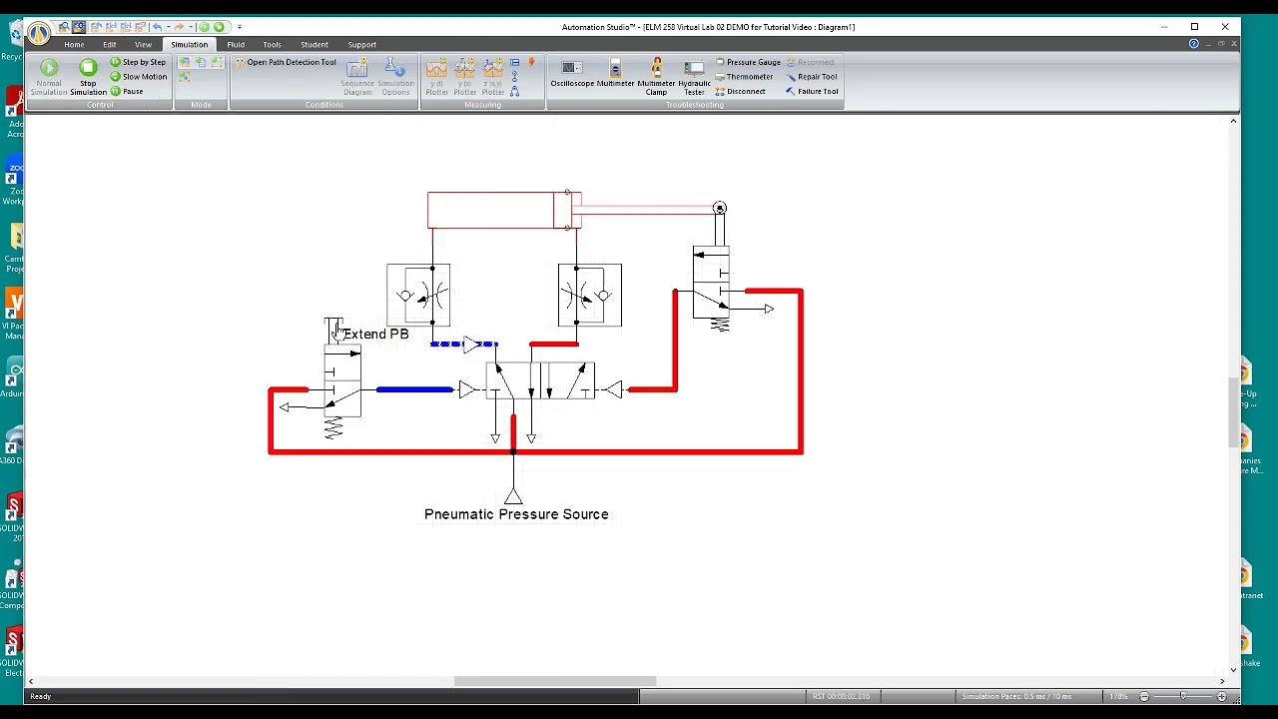This screenshot has width=1278, height=719.
Task: Click the horizontal scrollbar thumb
Action: coord(555,681)
